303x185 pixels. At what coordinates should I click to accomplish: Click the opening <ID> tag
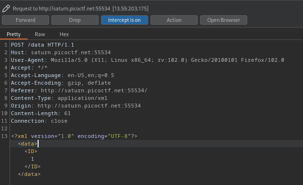(x=31, y=151)
